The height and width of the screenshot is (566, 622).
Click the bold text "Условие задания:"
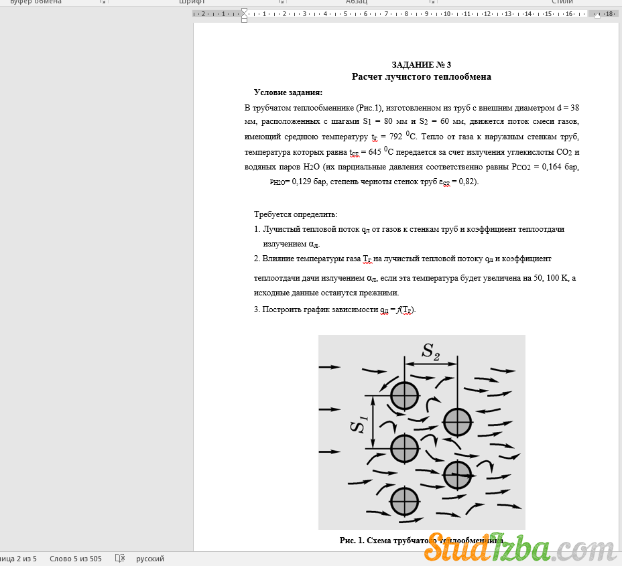(288, 92)
